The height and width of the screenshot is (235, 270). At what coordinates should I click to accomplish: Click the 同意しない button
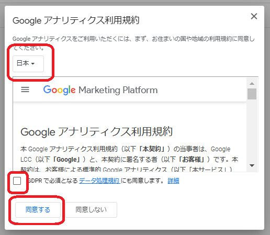[x=91, y=210]
